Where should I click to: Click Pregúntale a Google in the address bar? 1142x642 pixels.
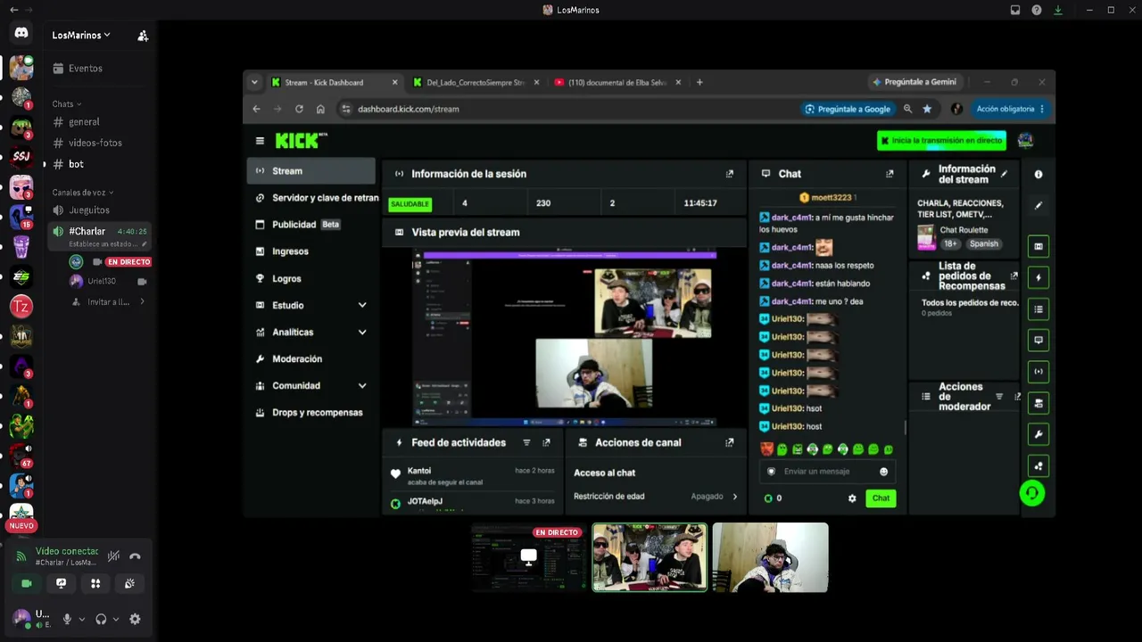pos(848,109)
